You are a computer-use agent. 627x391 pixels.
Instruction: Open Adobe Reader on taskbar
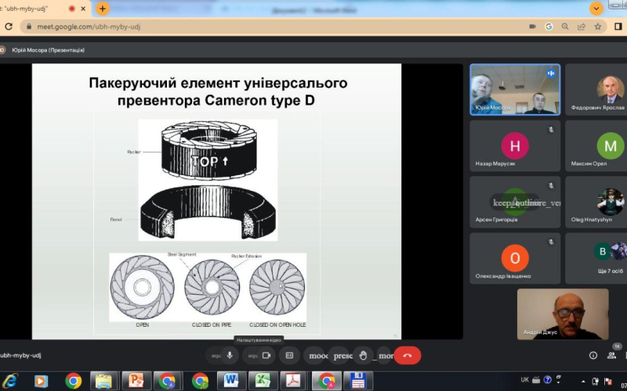[293, 381]
